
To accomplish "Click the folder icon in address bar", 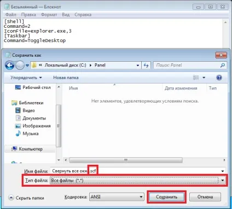I will 34,65.
